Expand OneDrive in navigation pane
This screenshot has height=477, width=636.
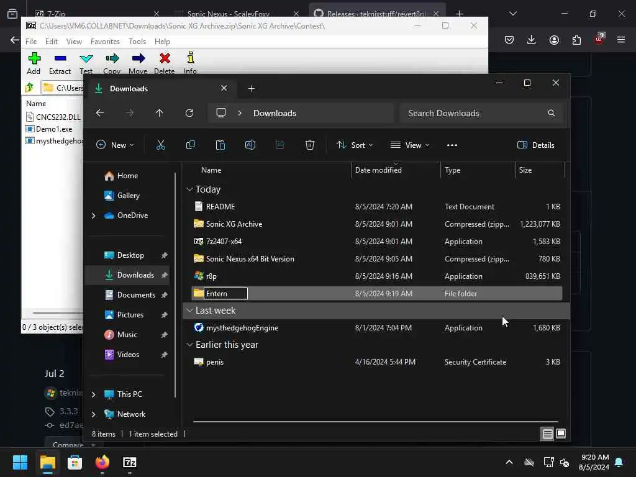coord(94,216)
